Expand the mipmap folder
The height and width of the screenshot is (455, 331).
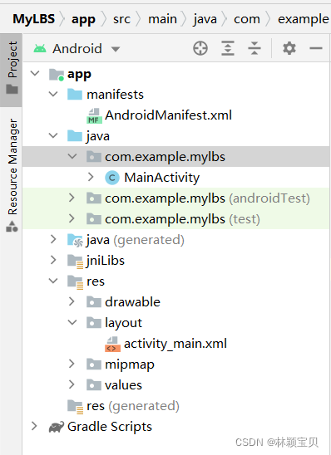click(72, 364)
